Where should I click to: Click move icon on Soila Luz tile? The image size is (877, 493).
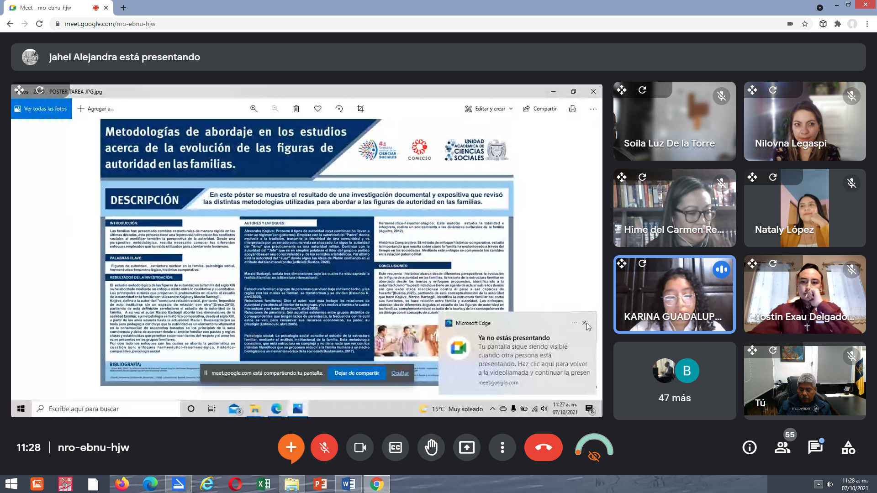click(622, 90)
